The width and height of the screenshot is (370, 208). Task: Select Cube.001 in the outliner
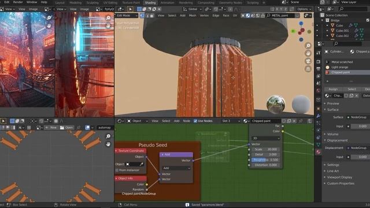point(342,31)
